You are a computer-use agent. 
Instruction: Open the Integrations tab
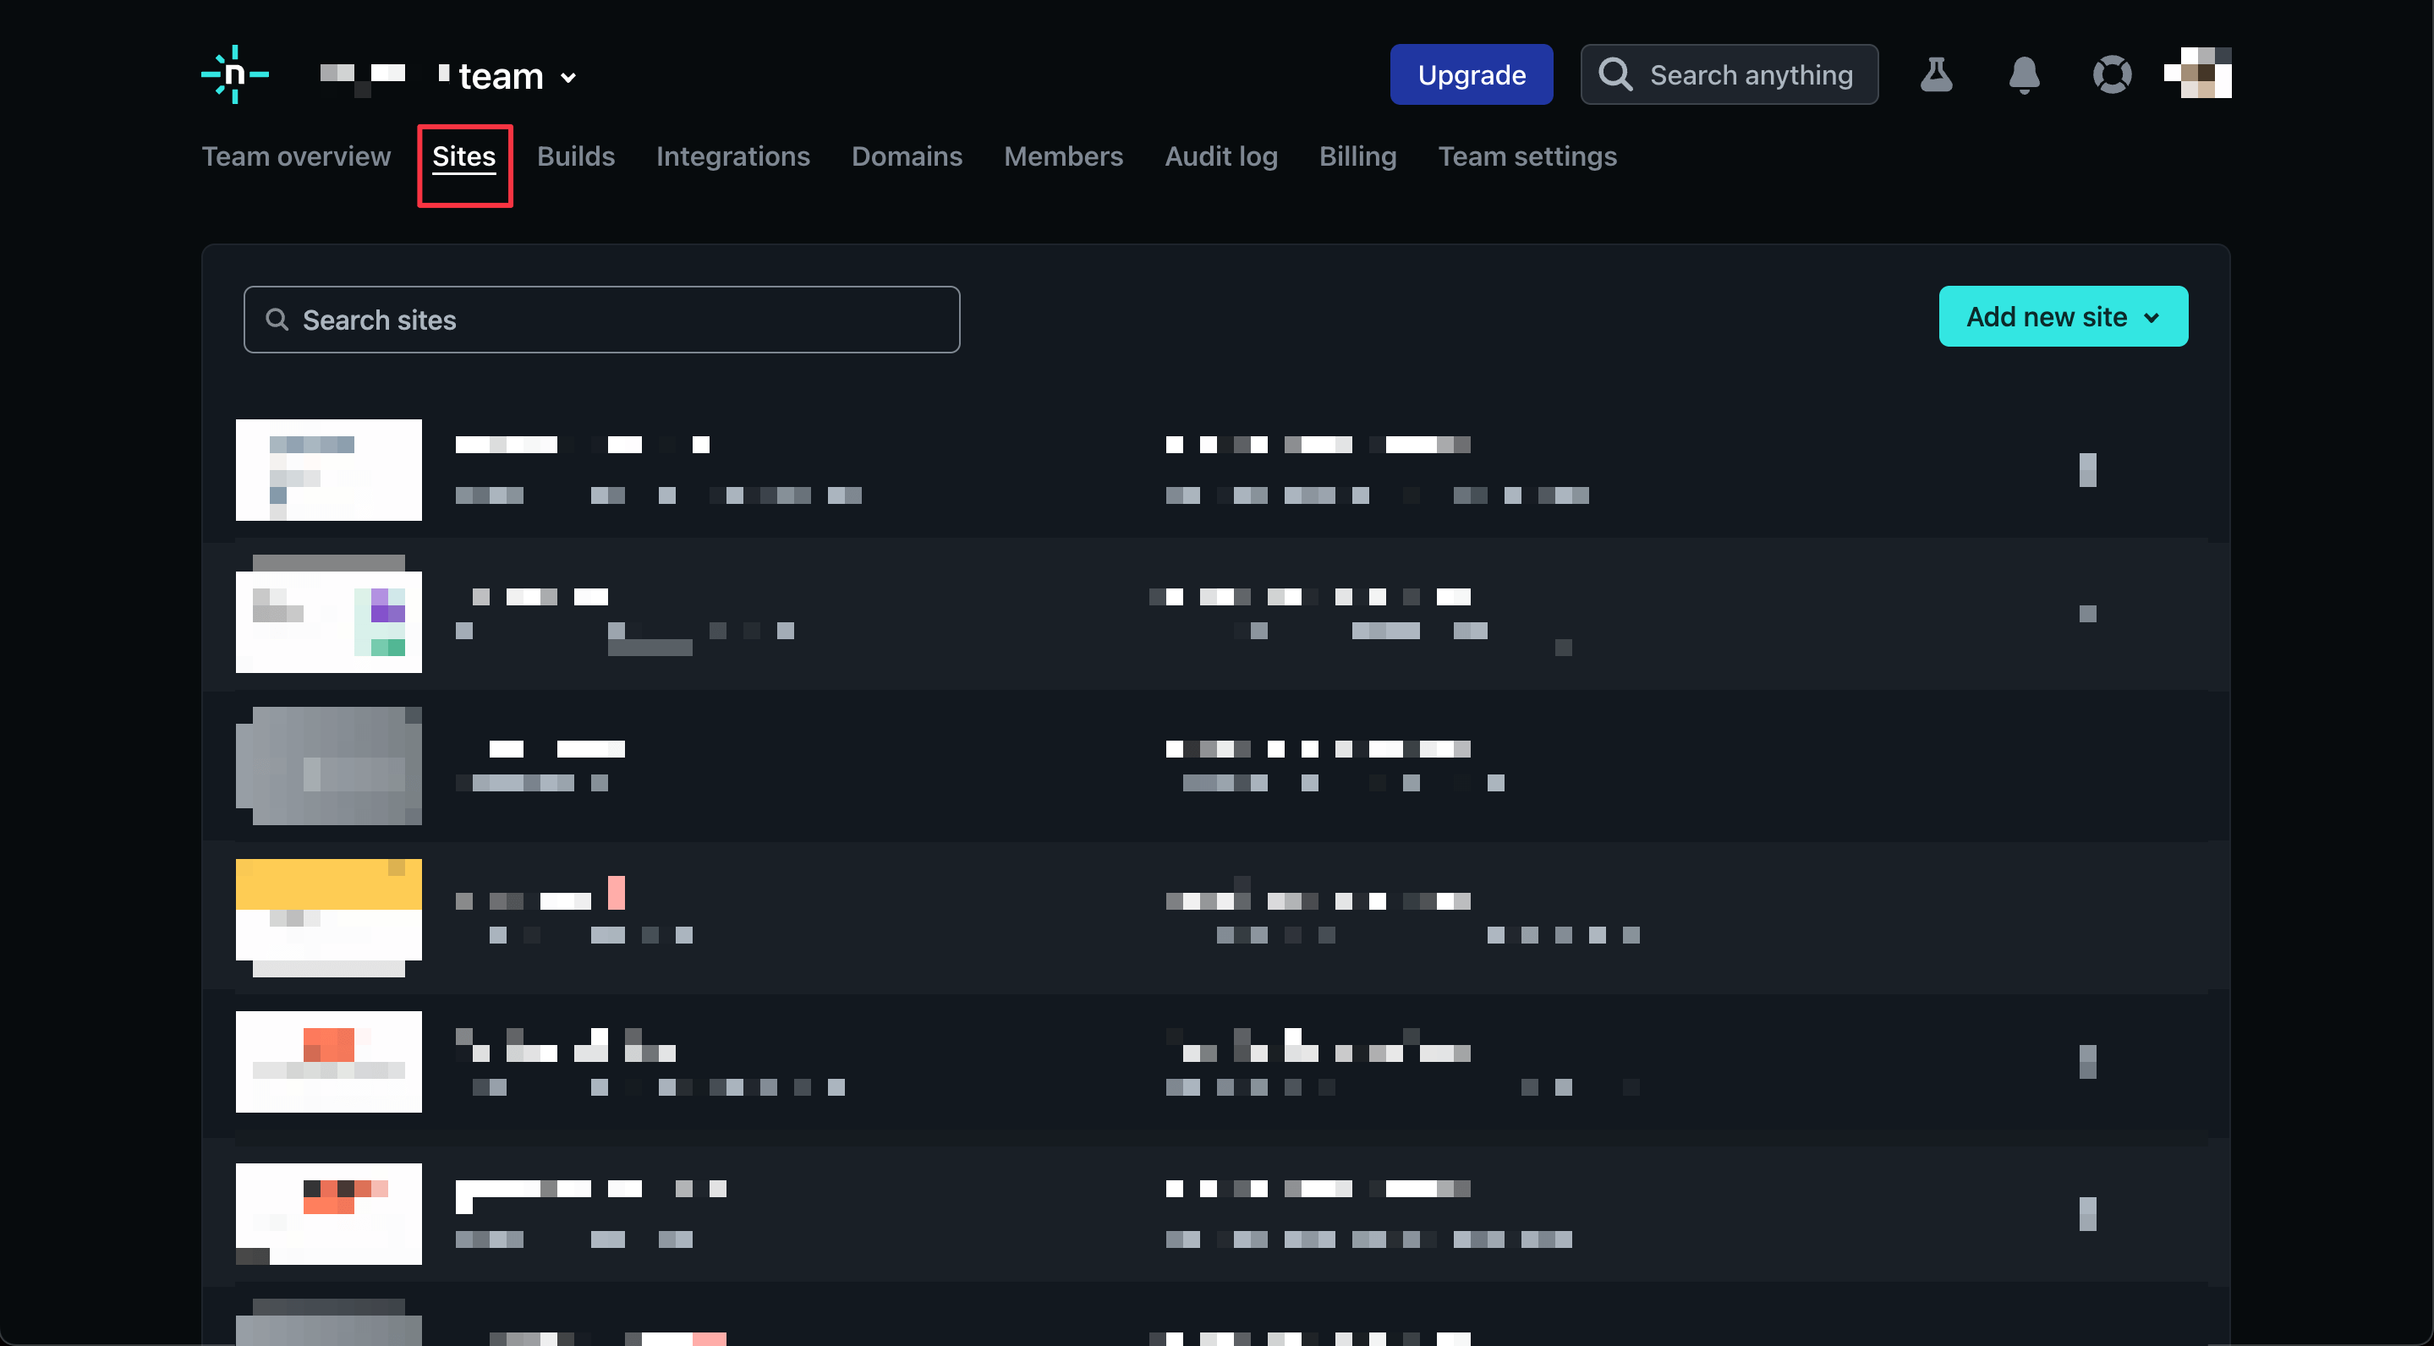click(x=733, y=156)
